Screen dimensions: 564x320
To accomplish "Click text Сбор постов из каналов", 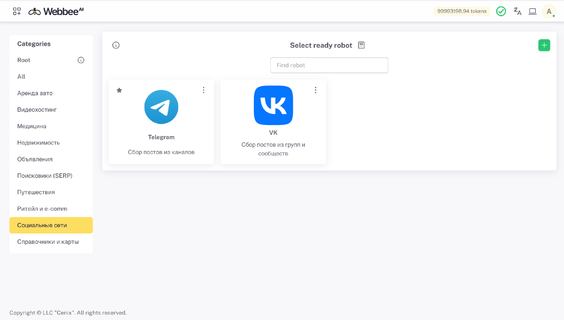I will pos(161,152).
